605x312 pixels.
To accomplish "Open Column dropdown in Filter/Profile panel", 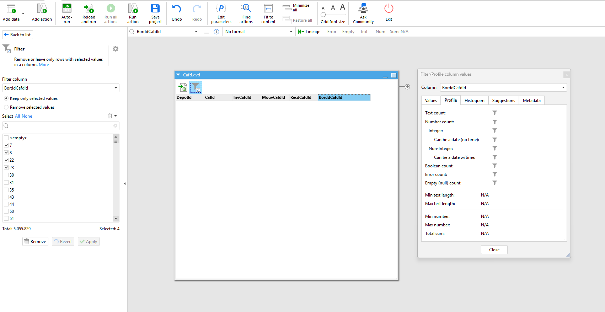I will 563,88.
